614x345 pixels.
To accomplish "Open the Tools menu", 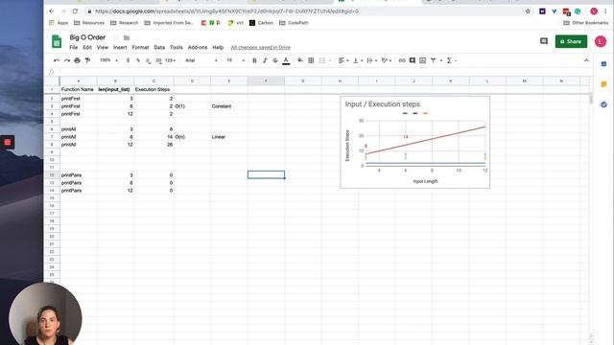I will 177,47.
